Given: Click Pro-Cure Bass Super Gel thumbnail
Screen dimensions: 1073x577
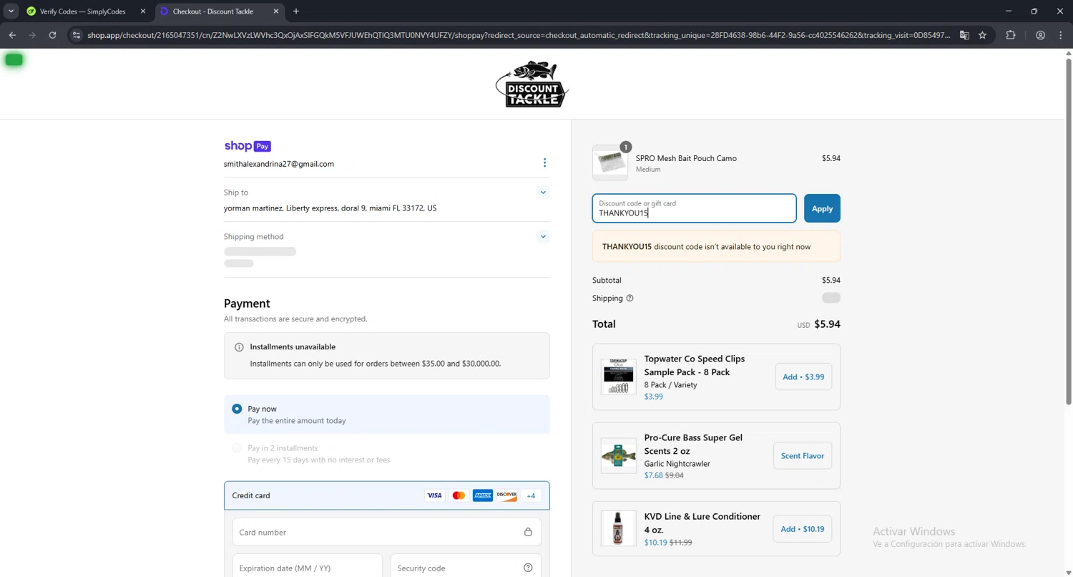Looking at the screenshot, I should click(x=619, y=456).
